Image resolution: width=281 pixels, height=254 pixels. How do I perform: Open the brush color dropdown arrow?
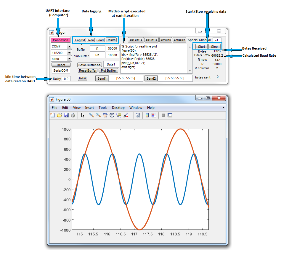coord(130,115)
